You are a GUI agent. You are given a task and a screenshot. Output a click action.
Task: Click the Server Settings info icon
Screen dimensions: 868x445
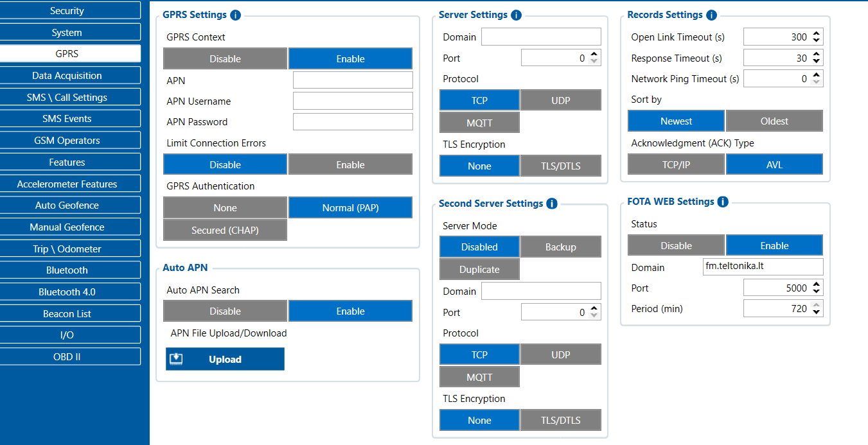pos(516,15)
